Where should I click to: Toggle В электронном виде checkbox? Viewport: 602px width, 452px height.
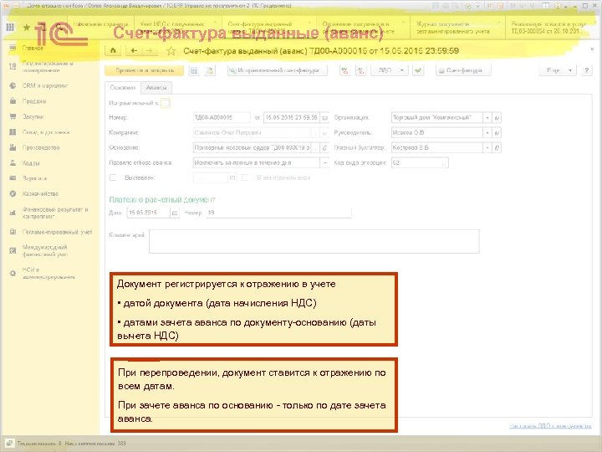pos(245,177)
